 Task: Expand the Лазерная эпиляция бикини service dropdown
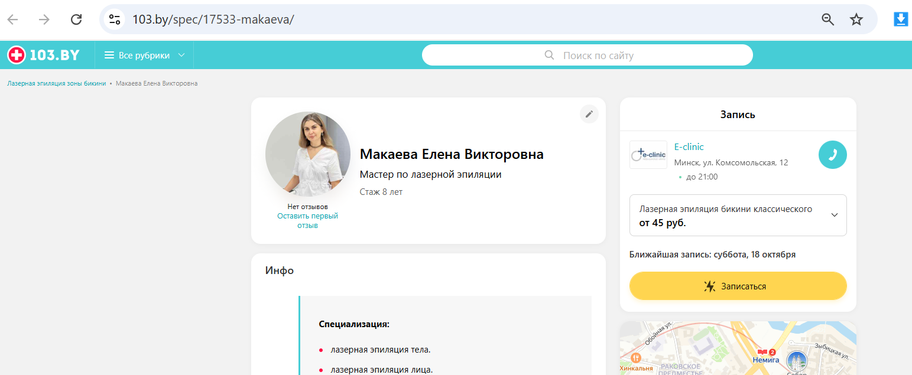point(738,216)
